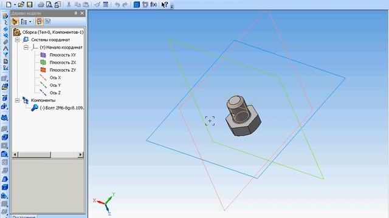Image resolution: width=389 pixels, height=218 pixels.
Task: Cut the selection
Action: click(69, 4)
